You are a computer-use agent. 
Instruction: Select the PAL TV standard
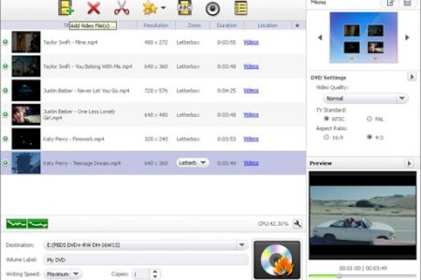point(369,119)
